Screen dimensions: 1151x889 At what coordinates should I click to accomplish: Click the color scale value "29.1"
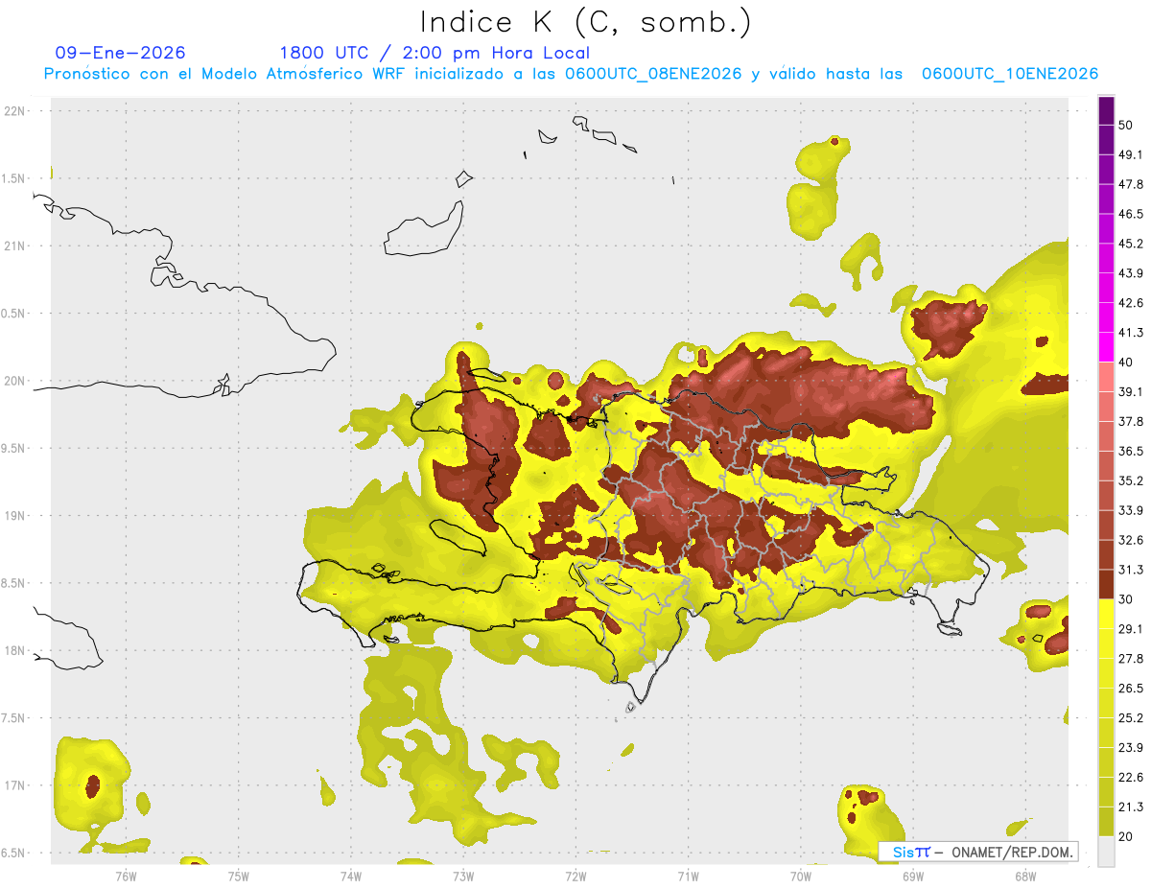(1131, 628)
